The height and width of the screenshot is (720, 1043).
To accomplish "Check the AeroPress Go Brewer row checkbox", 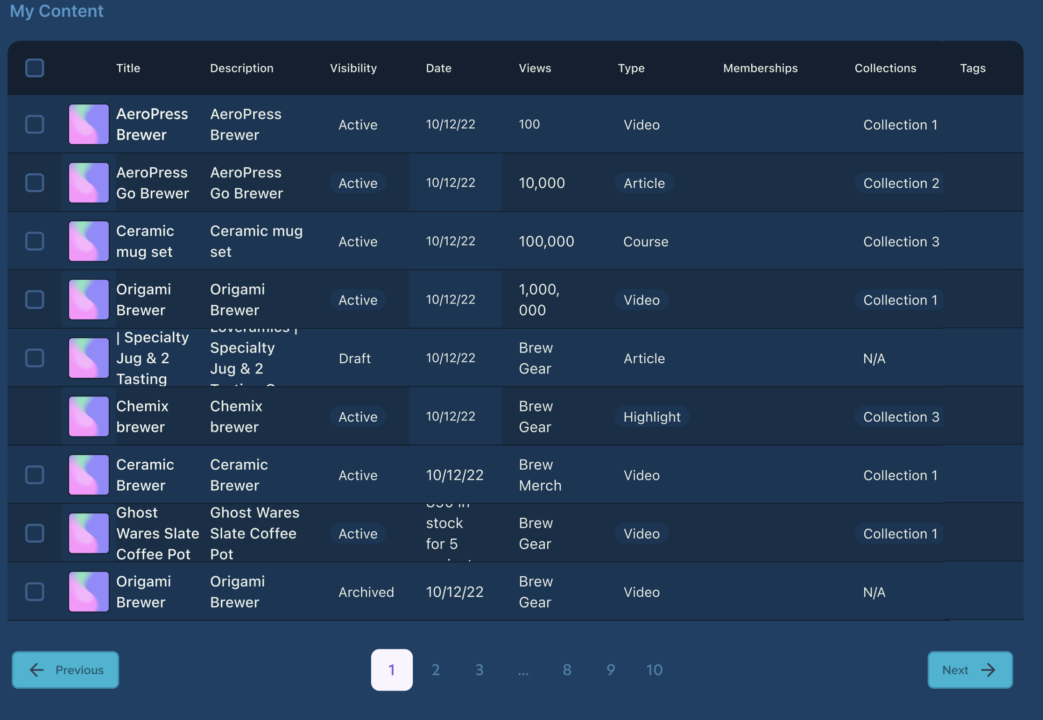I will (34, 183).
